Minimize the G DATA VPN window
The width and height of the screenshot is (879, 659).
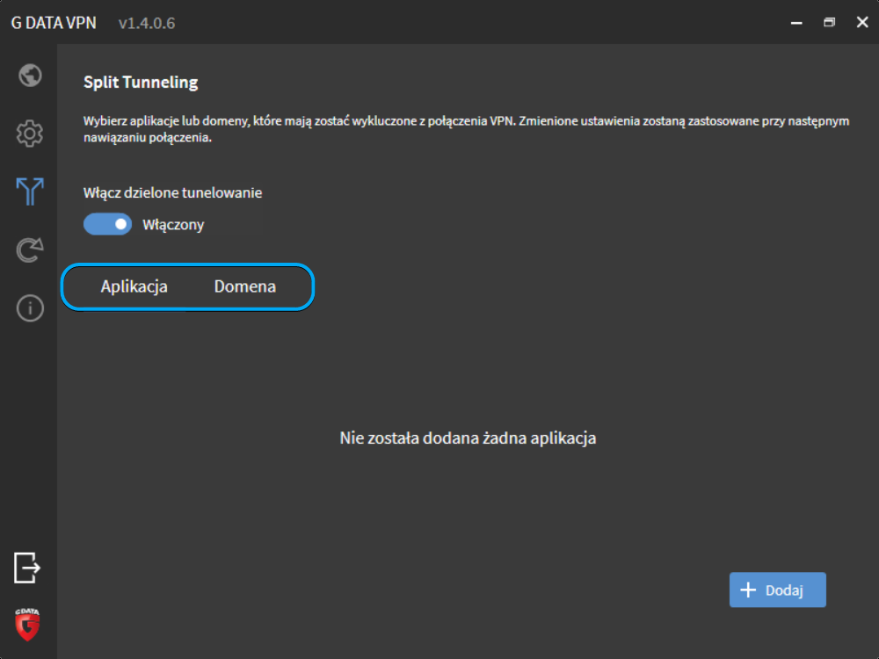[x=795, y=22]
